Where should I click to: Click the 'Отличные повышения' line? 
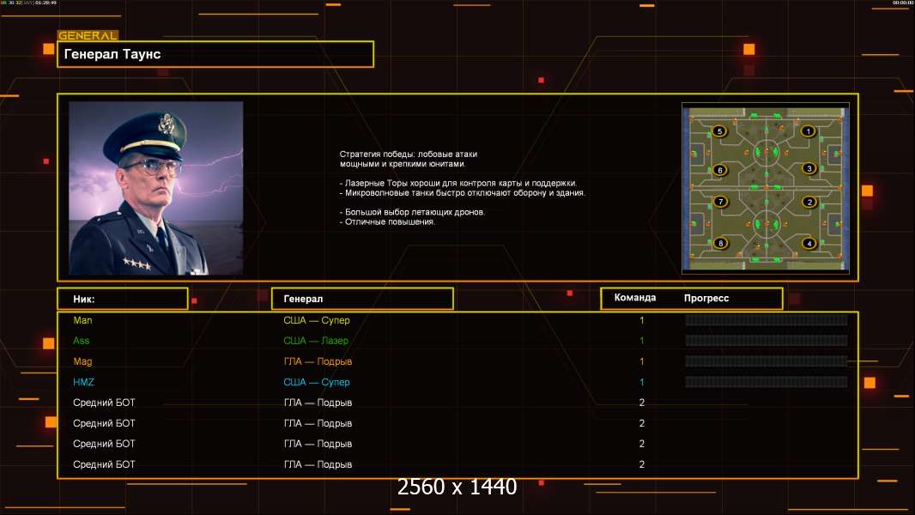point(387,221)
